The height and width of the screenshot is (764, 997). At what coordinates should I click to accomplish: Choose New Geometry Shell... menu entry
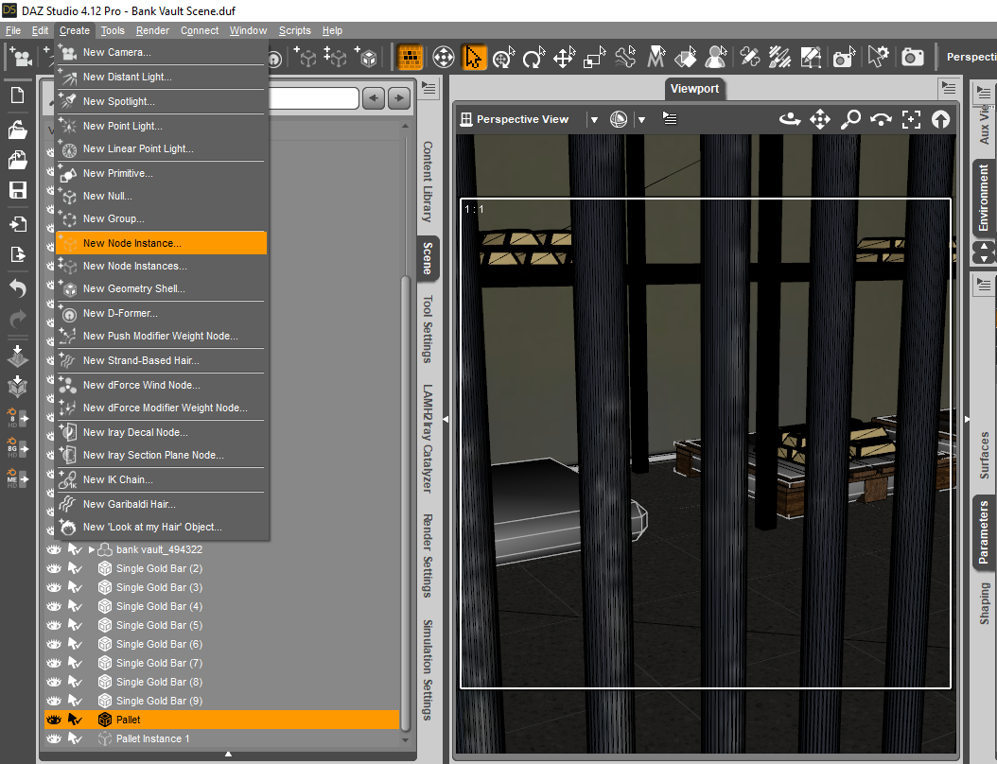pos(162,288)
